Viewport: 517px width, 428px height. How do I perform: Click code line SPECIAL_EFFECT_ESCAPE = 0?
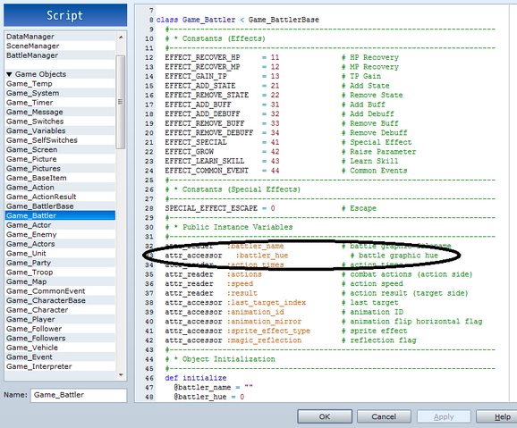point(220,208)
